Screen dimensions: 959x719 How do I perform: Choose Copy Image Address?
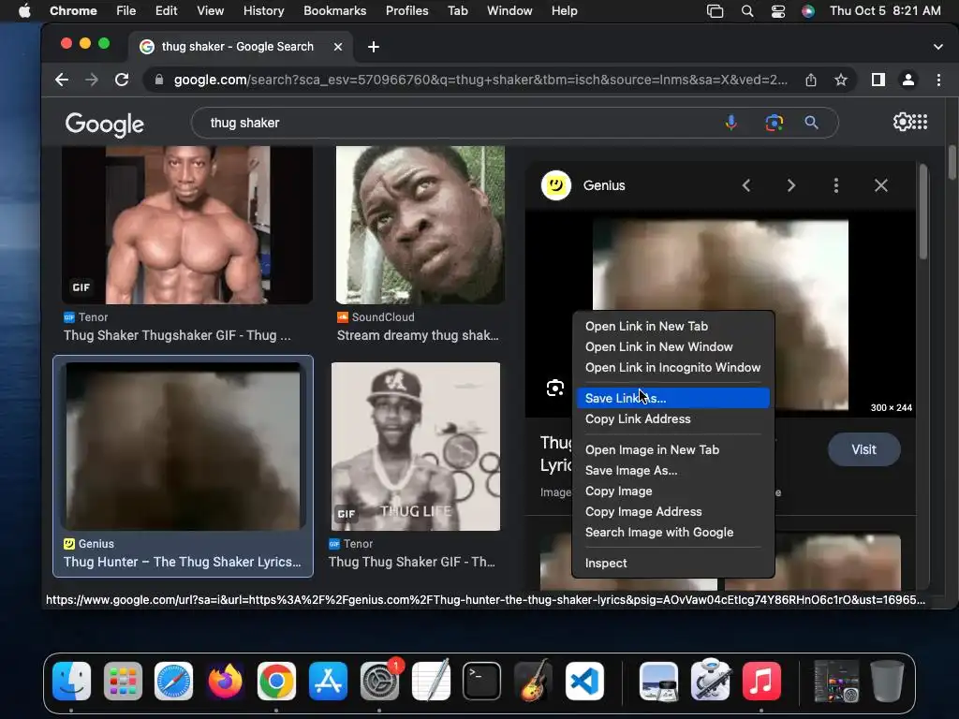pos(672,512)
